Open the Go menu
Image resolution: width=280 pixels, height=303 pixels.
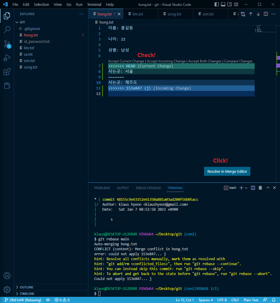coord(69,4)
